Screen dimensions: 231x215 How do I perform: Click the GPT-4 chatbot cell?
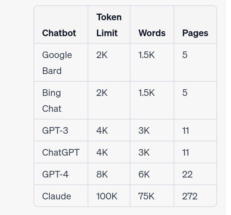click(55, 174)
